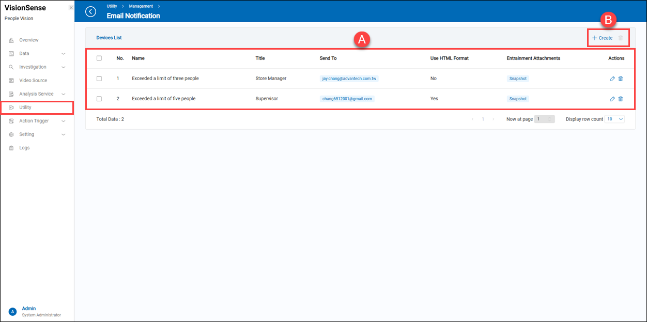Click the Snapshot attachment tag in row 2
The image size is (647, 322).
tap(517, 99)
